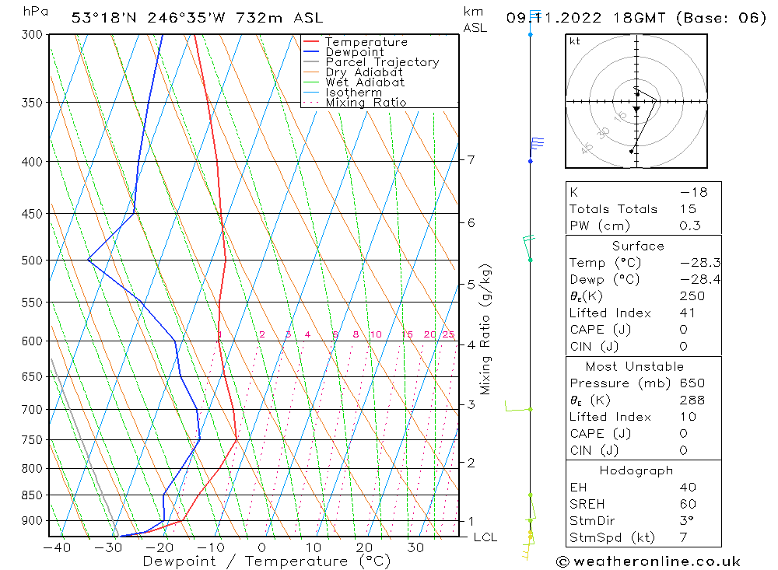Screen dimensions: 778x570
Task: Click the blue Dewpoint legend line
Action: pos(310,51)
